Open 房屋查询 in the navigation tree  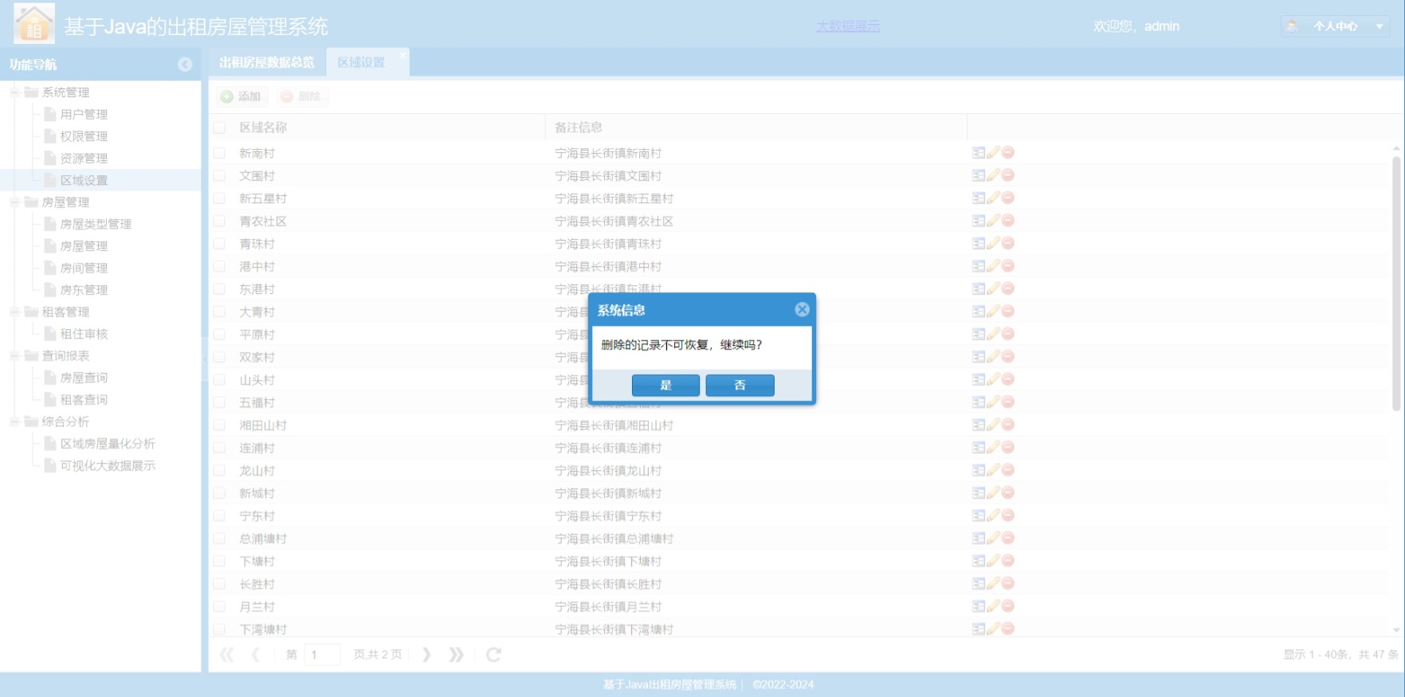pos(84,378)
